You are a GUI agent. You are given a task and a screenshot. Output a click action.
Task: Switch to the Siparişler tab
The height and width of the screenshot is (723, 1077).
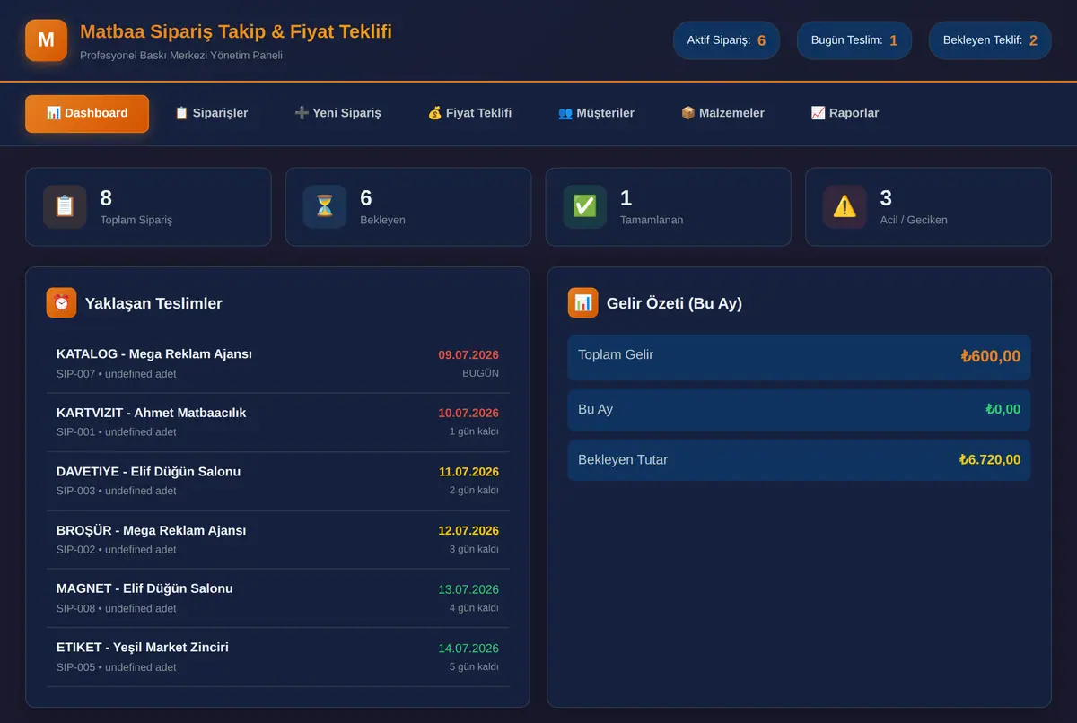coord(211,113)
